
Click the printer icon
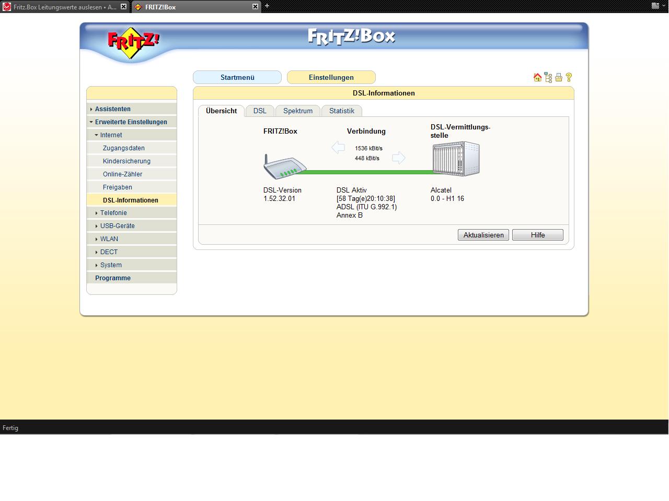click(x=558, y=77)
